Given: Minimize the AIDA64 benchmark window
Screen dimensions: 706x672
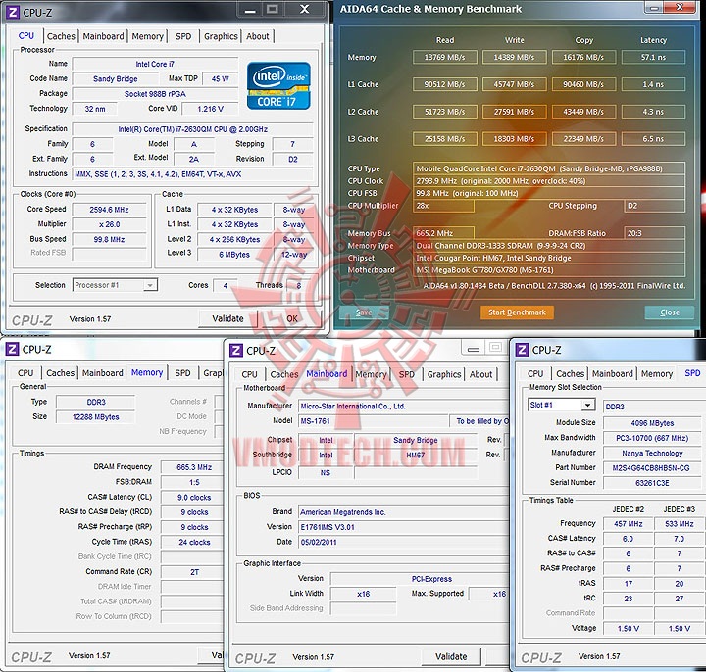Looking at the screenshot, I should click(x=655, y=7).
